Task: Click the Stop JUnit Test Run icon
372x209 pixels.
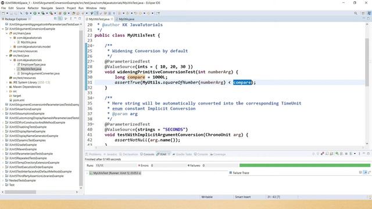Action: 346,153
